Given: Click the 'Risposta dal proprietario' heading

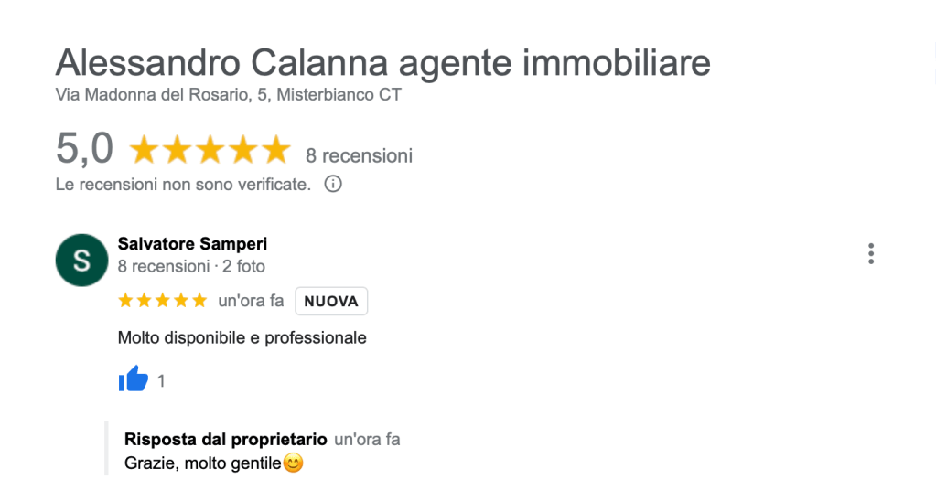Looking at the screenshot, I should click(225, 440).
